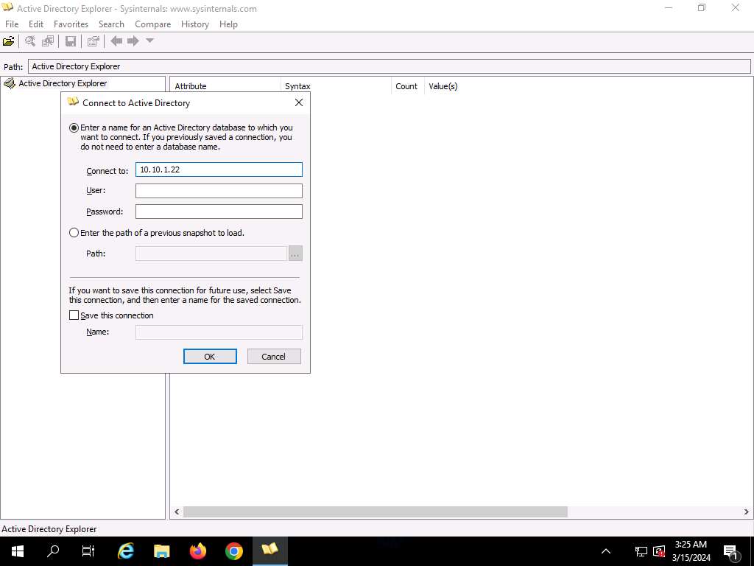This screenshot has width=754, height=566.
Task: Open the Favorites menu
Action: (71, 24)
